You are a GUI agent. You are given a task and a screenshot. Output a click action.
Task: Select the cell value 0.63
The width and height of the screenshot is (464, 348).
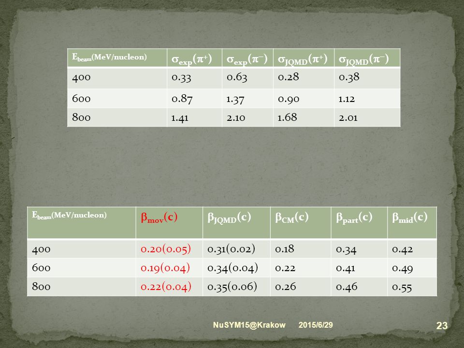coord(237,77)
